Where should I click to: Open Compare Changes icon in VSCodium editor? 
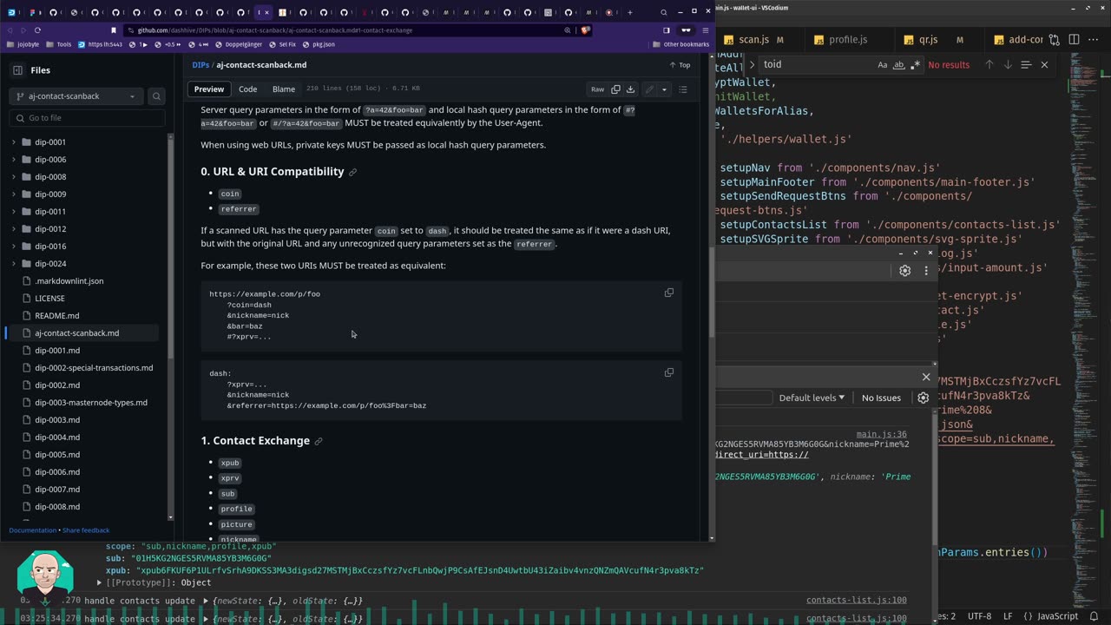point(1055,40)
